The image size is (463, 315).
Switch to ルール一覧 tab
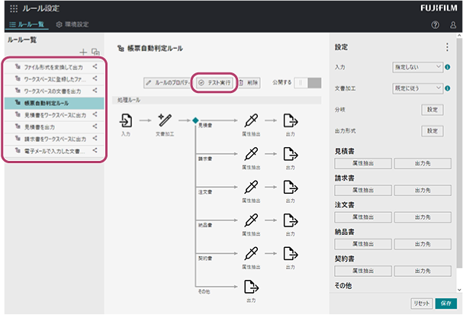point(27,24)
